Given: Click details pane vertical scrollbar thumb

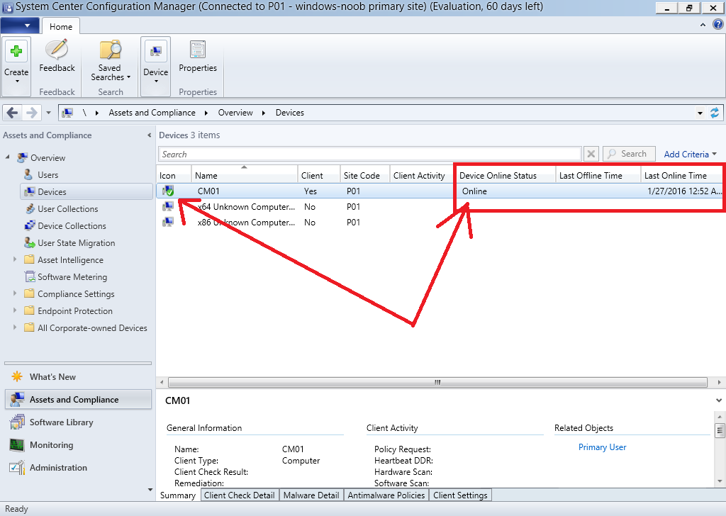Looking at the screenshot, I should point(720,430).
